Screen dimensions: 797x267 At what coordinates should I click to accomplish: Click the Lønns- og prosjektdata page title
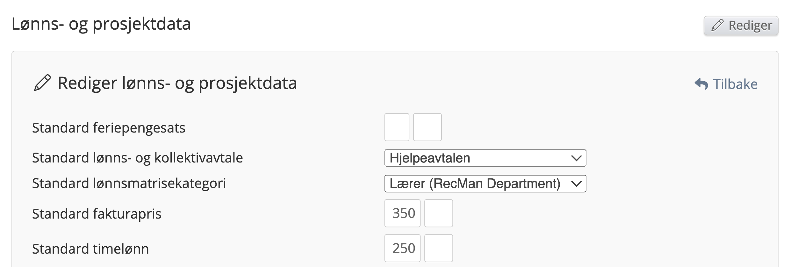click(101, 24)
